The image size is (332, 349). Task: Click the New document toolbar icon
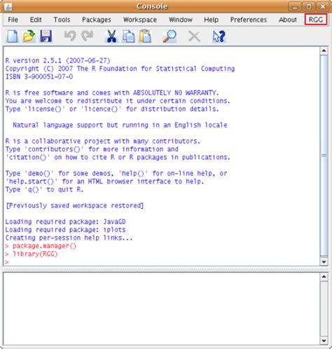click(12, 36)
